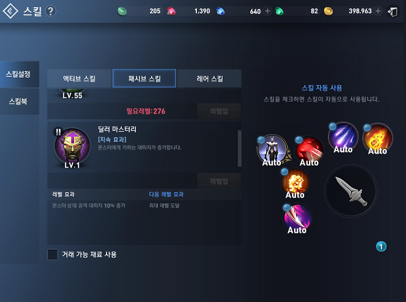Open the 스킬북 side menu
This screenshot has height=302, width=406.
(x=19, y=101)
